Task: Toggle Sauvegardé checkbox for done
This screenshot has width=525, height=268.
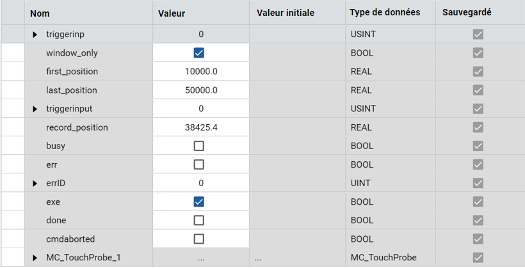Action: point(478,221)
